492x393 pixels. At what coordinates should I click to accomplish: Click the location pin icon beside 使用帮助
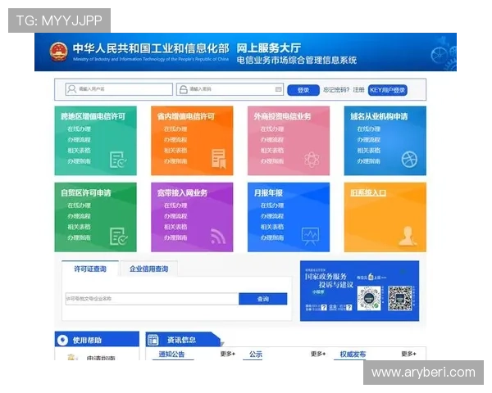click(x=63, y=340)
